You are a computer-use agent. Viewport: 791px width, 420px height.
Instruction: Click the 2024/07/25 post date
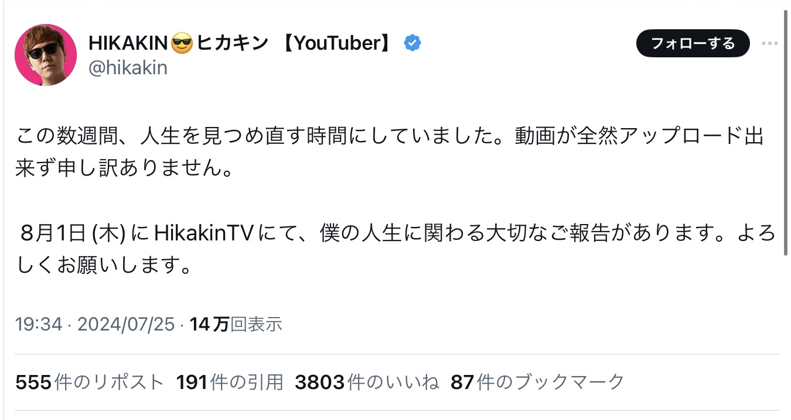click(x=127, y=324)
